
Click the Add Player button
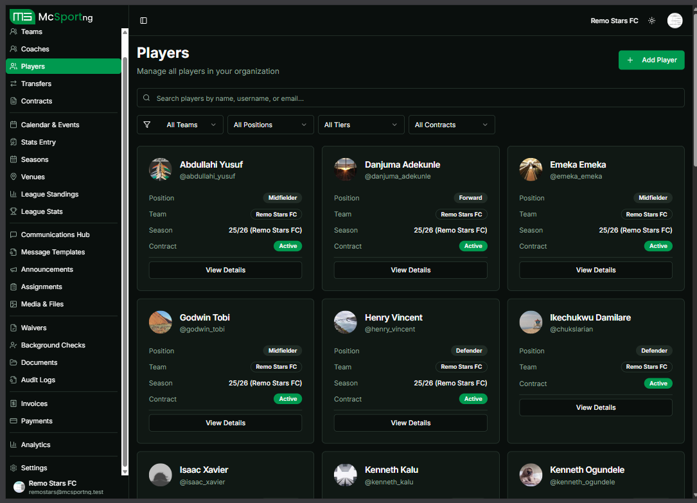tap(651, 60)
